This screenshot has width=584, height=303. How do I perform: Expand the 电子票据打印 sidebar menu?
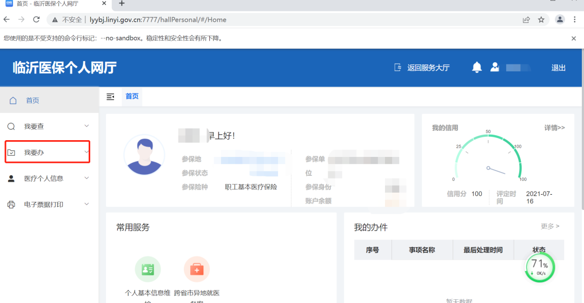(x=48, y=205)
